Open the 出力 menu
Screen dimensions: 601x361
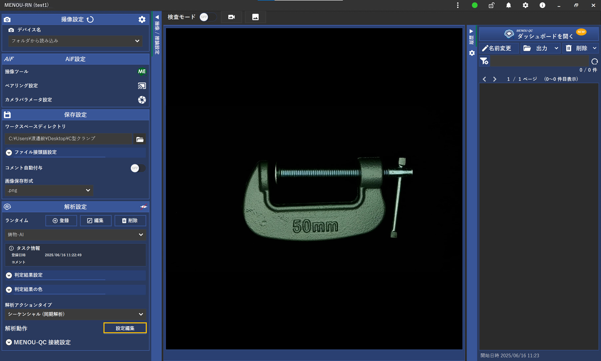(x=541, y=49)
